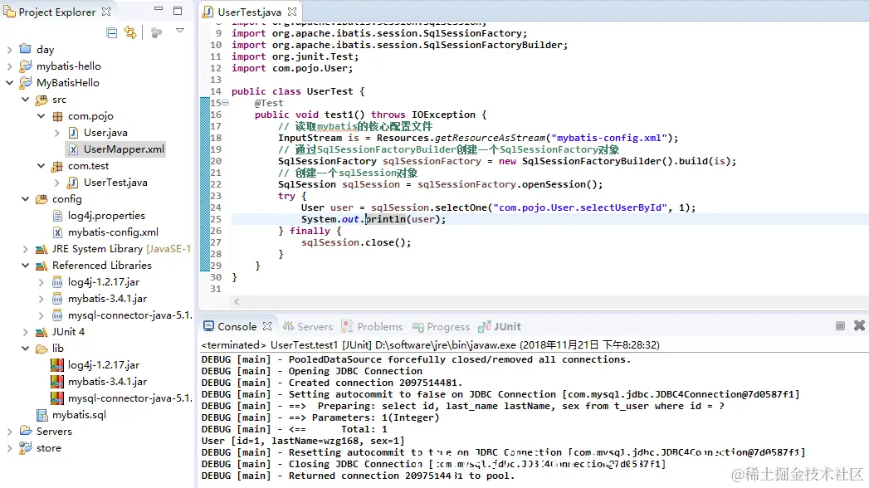Select mybatis-3.4.1.jar under lib folder
Viewport: 869px width, 488px height.
(107, 382)
